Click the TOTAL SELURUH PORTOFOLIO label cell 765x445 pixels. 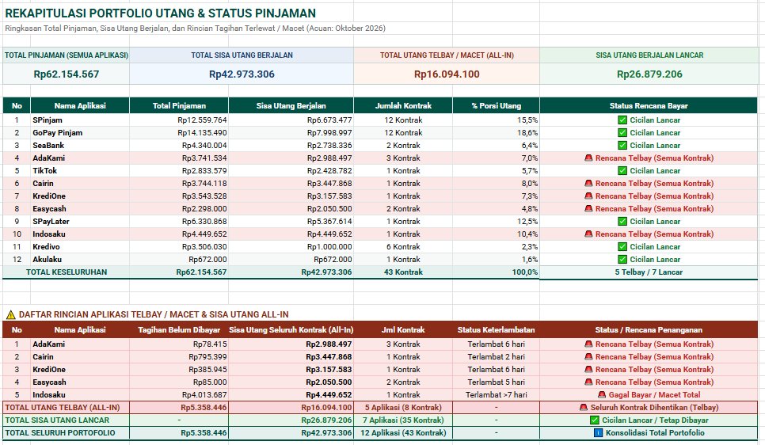66,433
